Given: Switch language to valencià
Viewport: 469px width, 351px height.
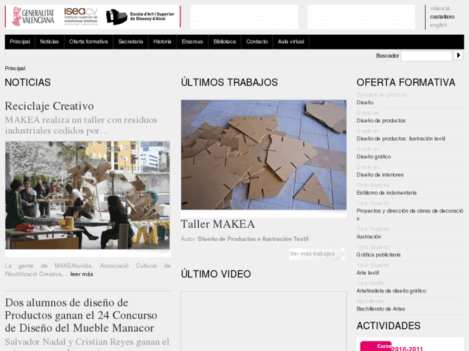Looking at the screenshot, I should click(x=440, y=8).
